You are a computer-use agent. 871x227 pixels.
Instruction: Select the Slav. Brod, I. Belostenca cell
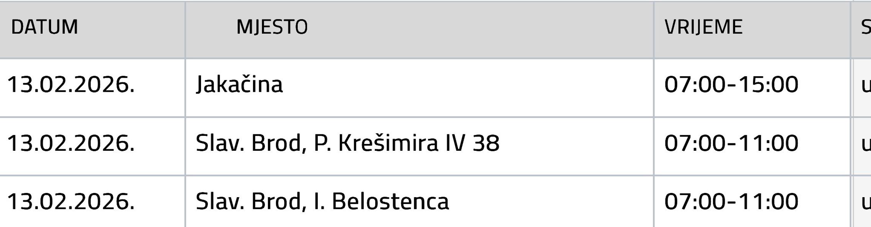coord(322,202)
